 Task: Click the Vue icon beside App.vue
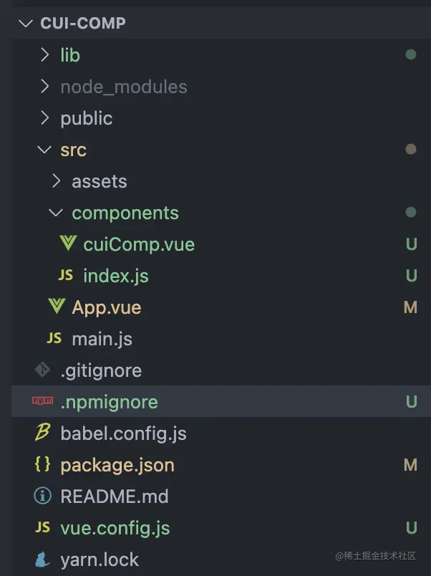[x=57, y=307]
